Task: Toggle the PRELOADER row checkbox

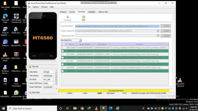Action: point(62,47)
